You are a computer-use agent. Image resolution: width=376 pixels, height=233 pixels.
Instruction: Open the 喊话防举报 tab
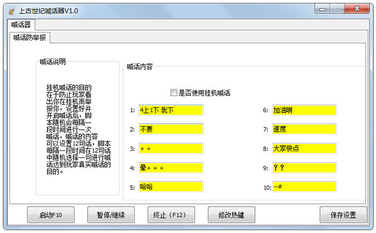pos(29,38)
